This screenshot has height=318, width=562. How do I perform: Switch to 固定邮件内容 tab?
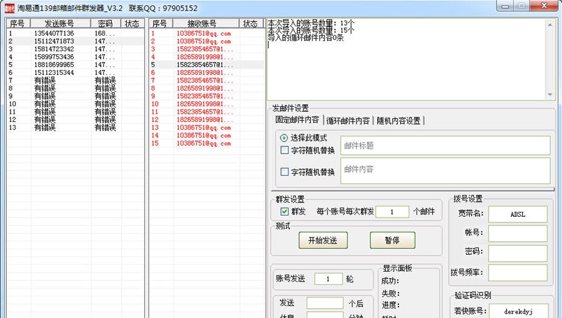[x=297, y=120]
